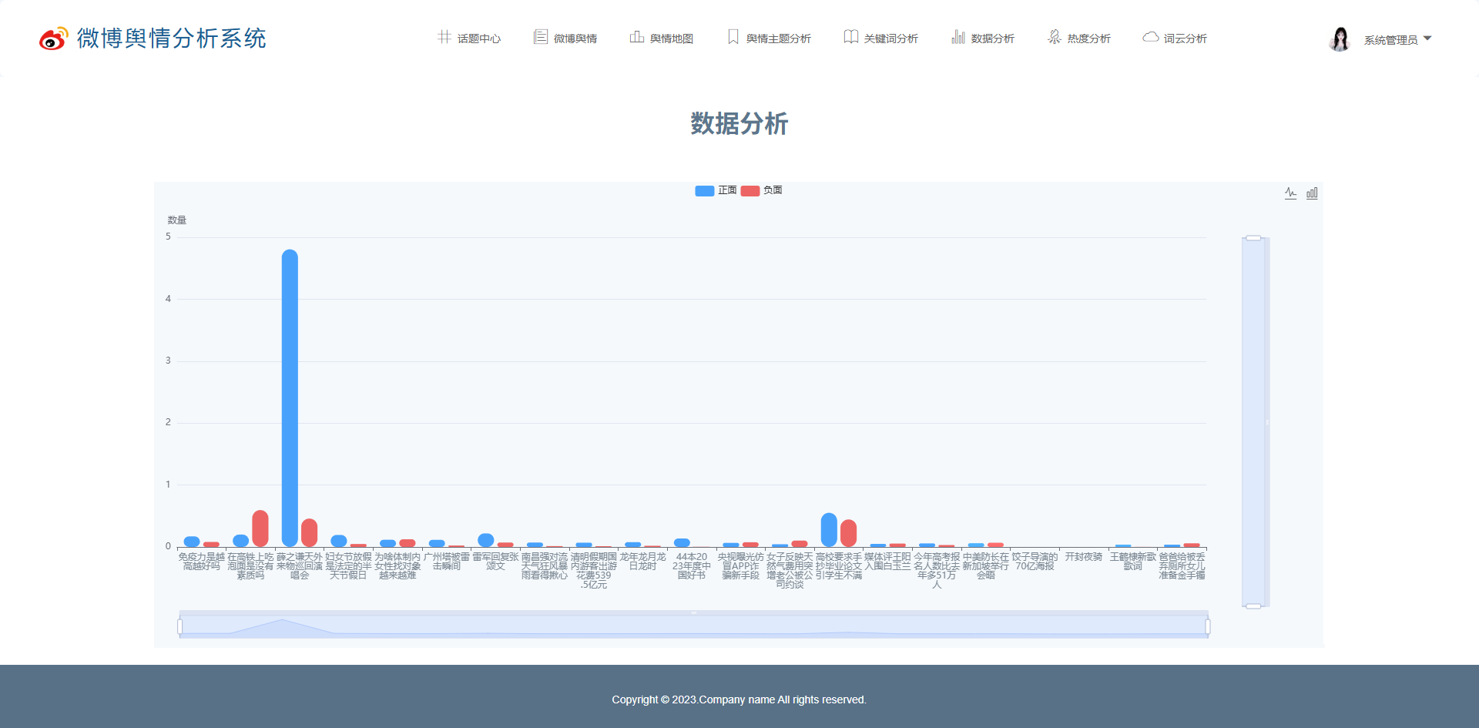Open the 话题中心 menu item
Screen dimensions: 1479x728
[x=479, y=39]
